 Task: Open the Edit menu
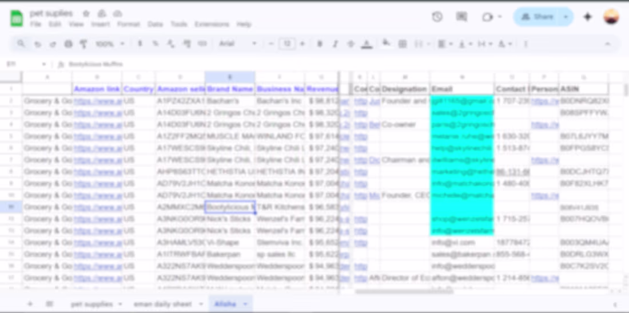(54, 25)
